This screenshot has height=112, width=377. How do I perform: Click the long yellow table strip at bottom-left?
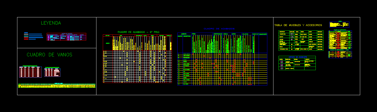[57, 86]
